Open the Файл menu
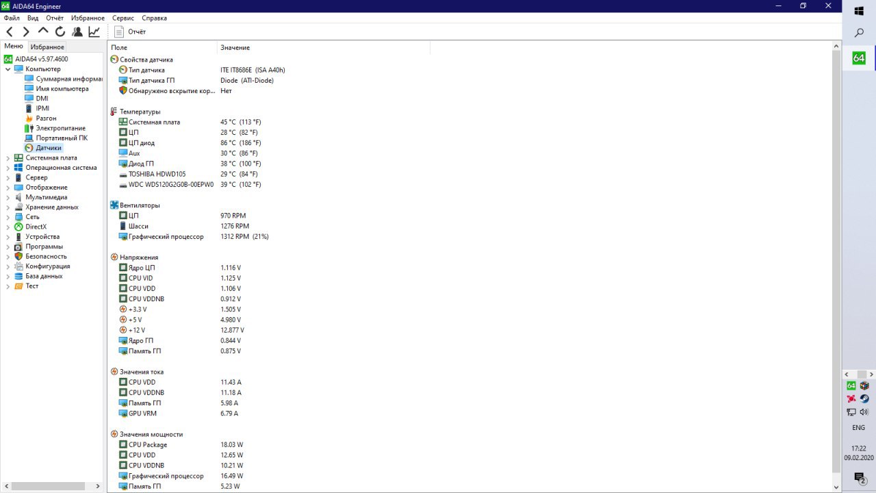Image resolution: width=876 pixels, height=493 pixels. [11, 18]
